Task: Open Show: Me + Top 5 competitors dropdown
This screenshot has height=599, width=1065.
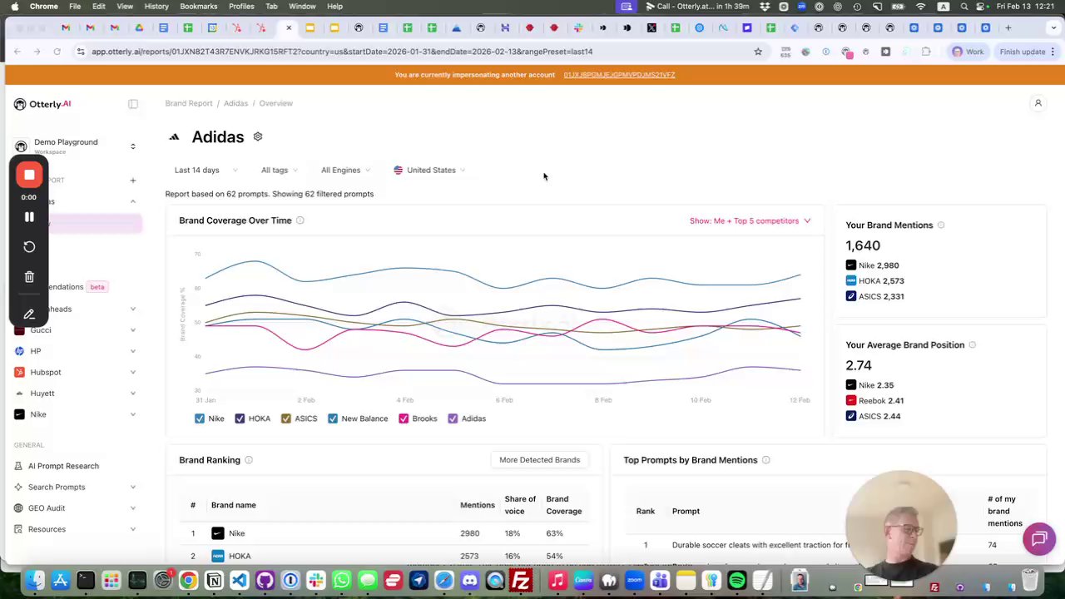Action: point(750,220)
